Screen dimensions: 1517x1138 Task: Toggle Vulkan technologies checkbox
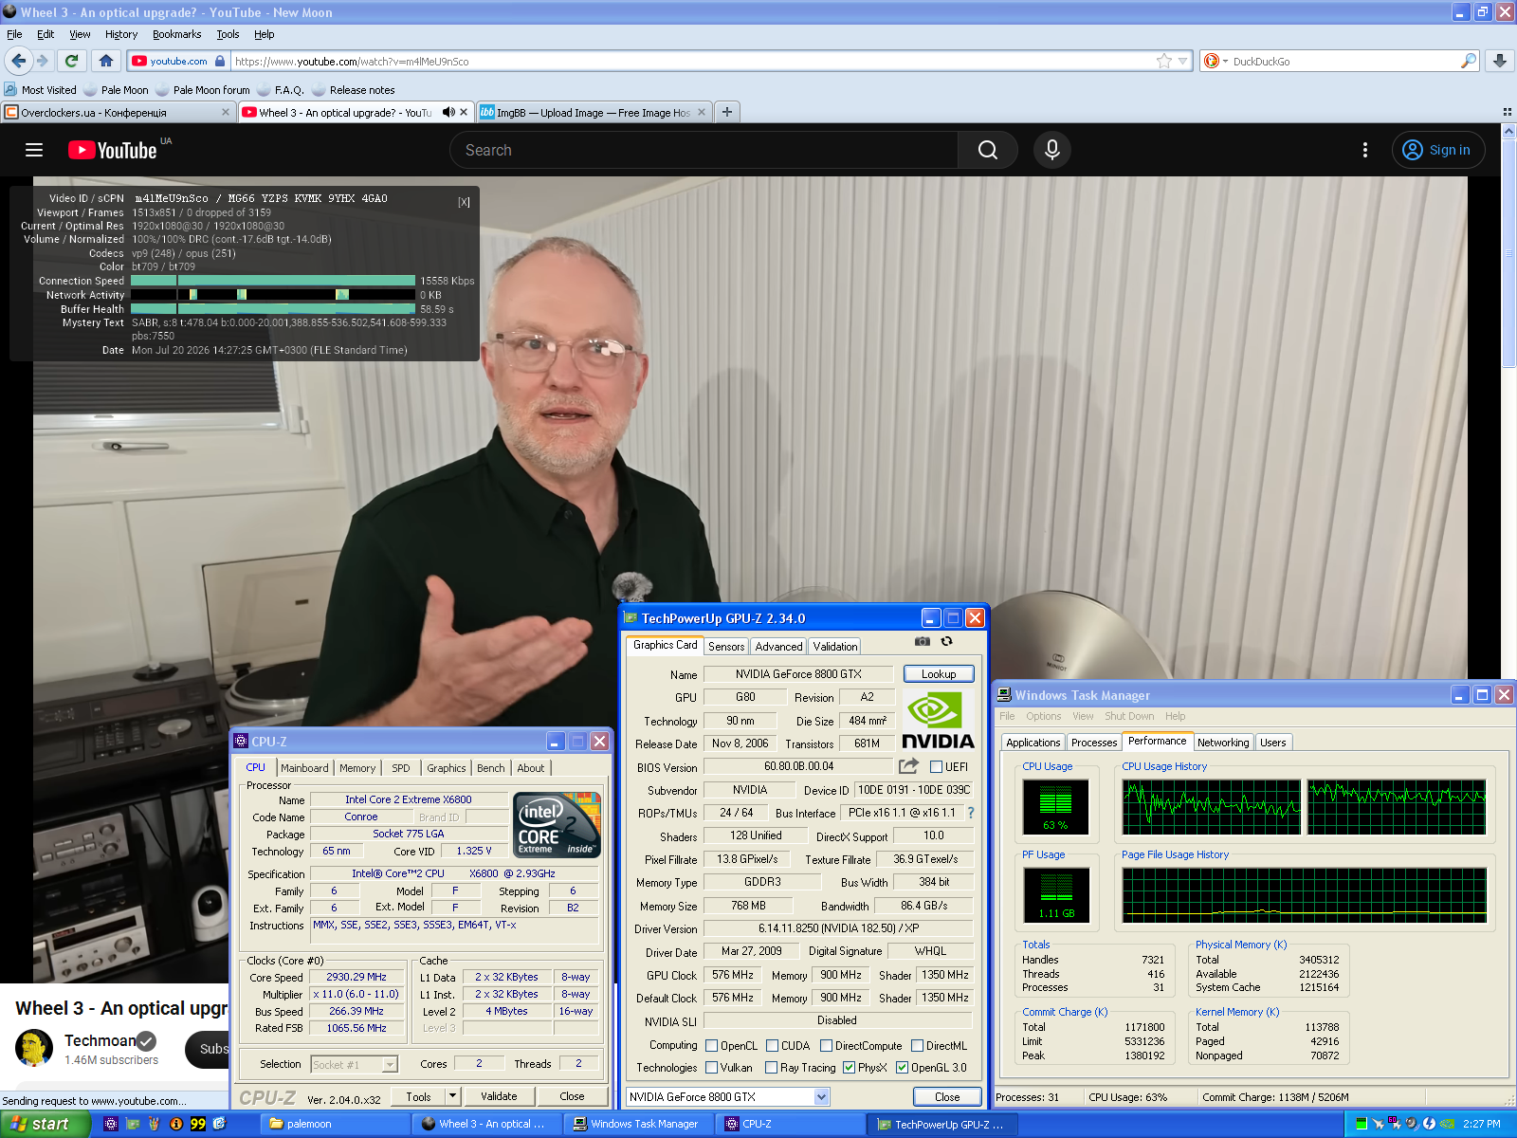tap(712, 1068)
